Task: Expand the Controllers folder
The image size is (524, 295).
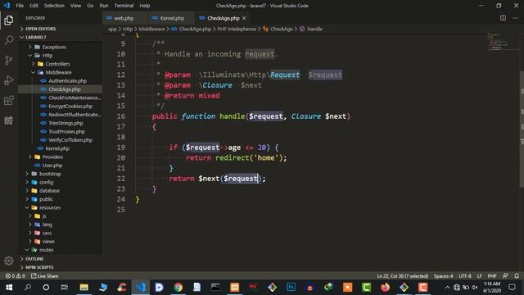Action: tap(57, 64)
